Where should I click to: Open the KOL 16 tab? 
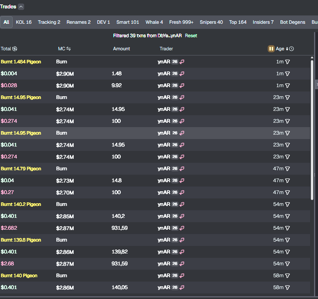coord(24,22)
